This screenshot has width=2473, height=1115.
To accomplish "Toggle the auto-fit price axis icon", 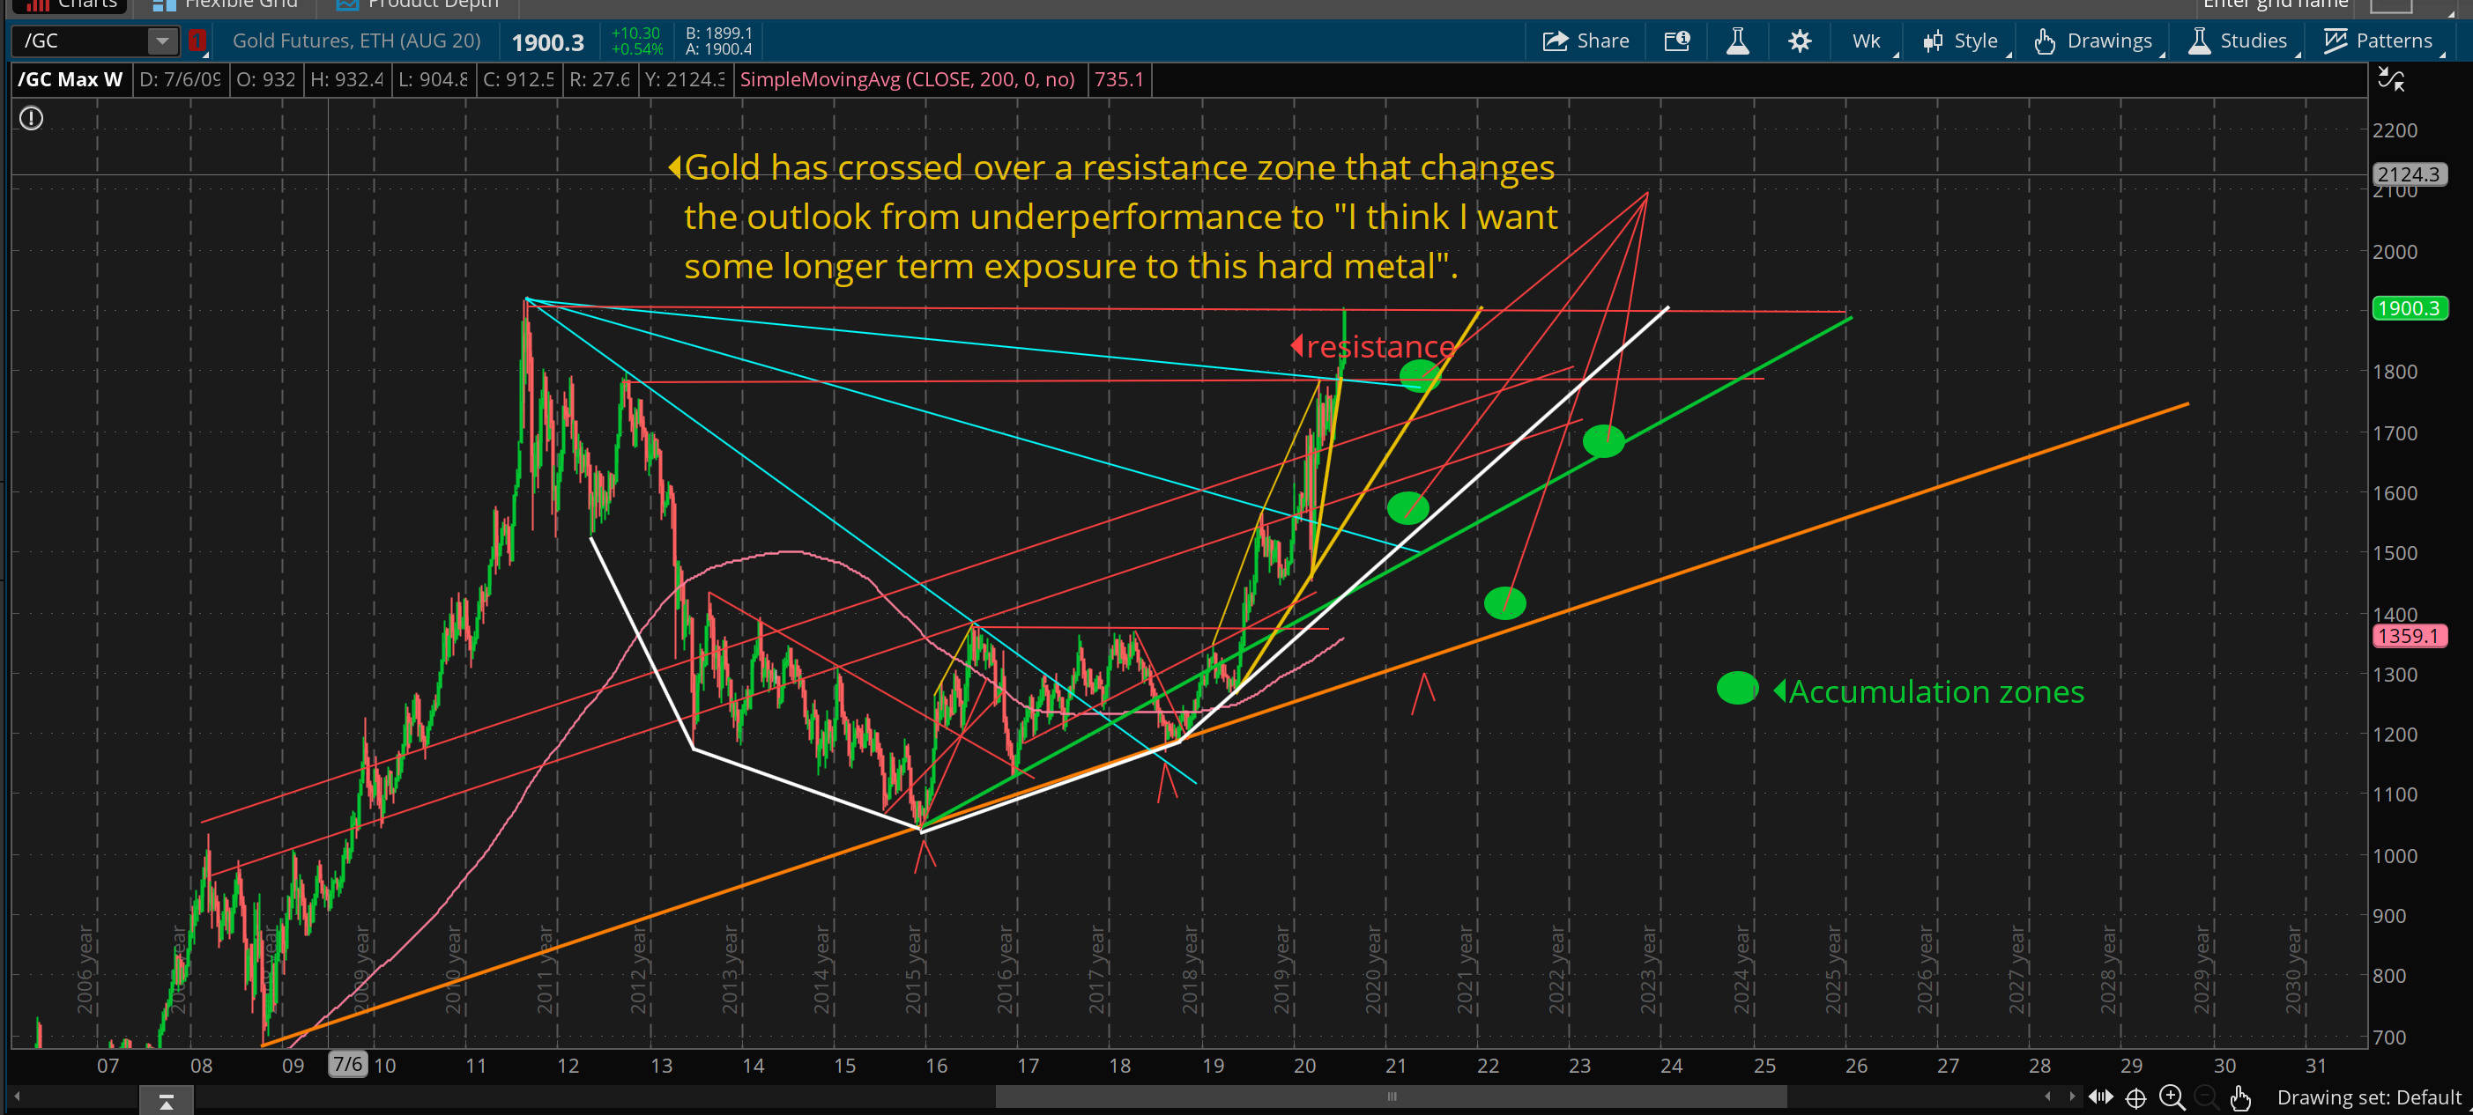I will pos(2390,79).
